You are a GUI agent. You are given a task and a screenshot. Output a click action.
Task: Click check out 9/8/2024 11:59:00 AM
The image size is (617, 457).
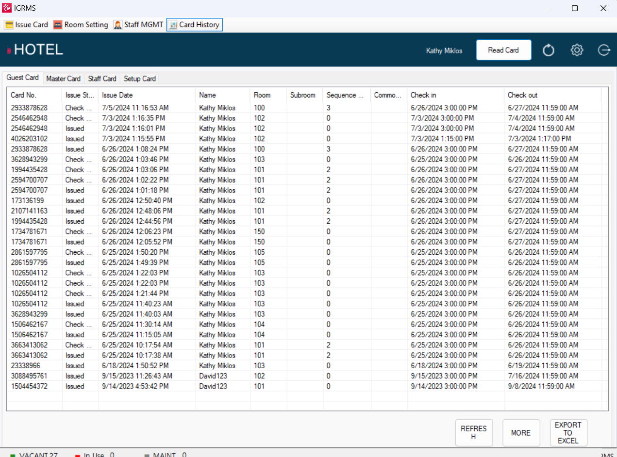click(541, 386)
